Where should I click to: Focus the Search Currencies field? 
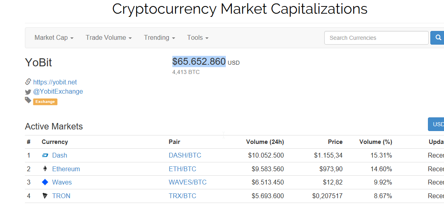376,38
